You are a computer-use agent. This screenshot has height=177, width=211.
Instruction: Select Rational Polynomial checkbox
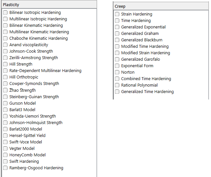click(x=117, y=85)
